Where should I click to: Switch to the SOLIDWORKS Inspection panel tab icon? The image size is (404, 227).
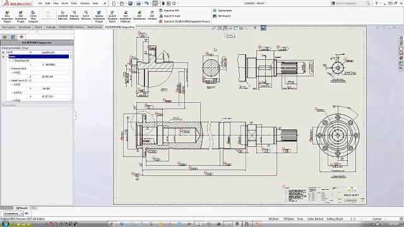pyautogui.click(x=21, y=37)
